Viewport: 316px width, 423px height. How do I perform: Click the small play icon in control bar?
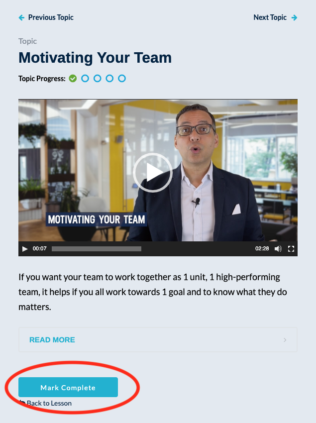click(x=25, y=249)
